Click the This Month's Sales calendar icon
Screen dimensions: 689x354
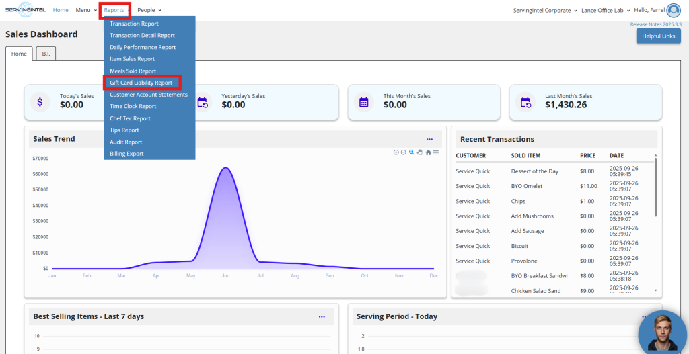(x=363, y=102)
